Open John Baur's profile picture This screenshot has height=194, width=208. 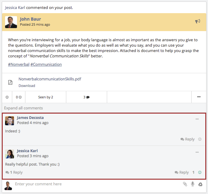(11, 22)
